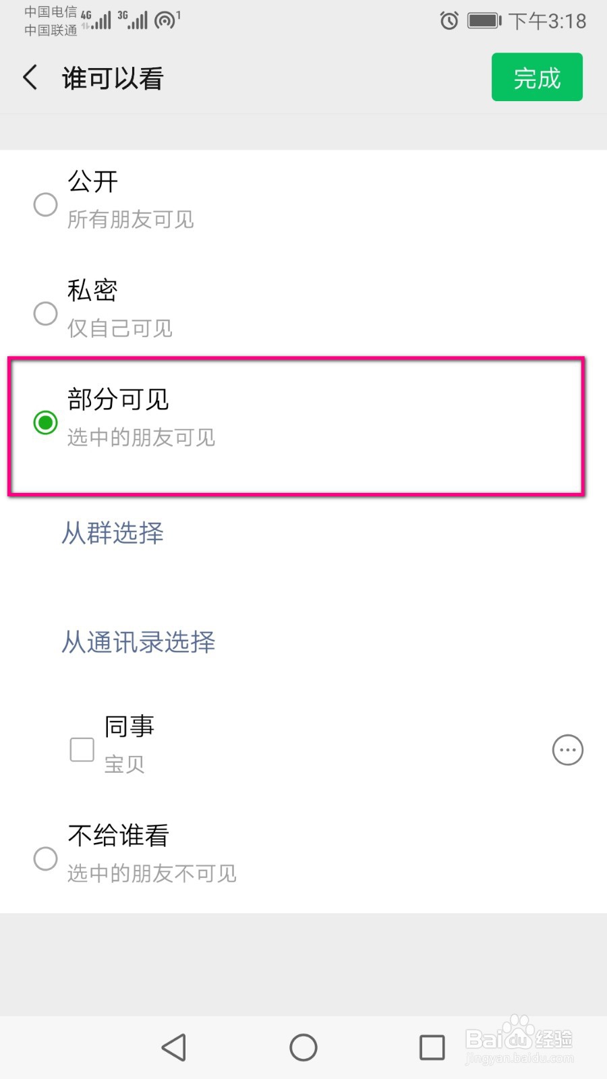
Task: Tap the Android home circle button
Action: [303, 1047]
